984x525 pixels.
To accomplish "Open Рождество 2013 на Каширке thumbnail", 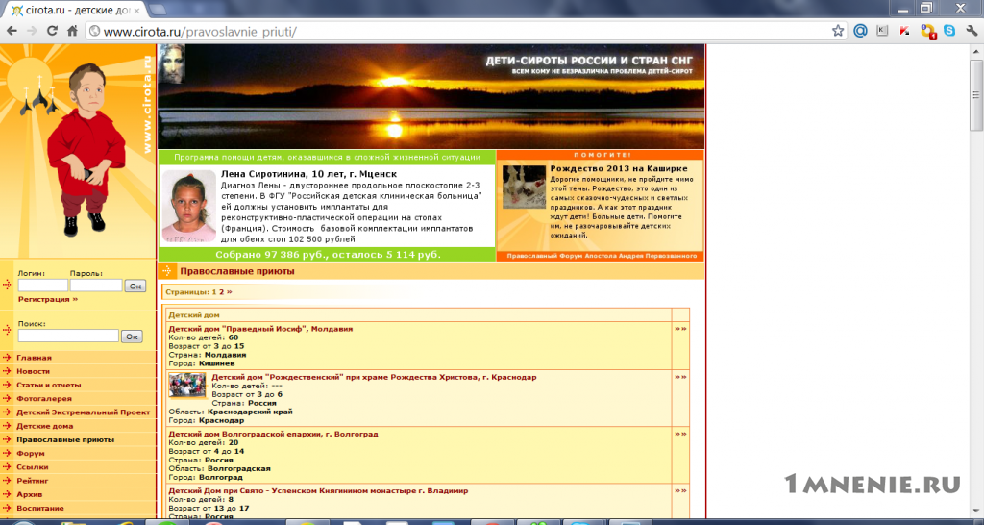I will (x=524, y=187).
